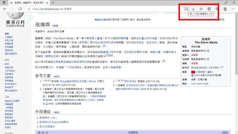Open the 臺北市內湖區 link in article text
This screenshot has width=238, height=134.
click(x=149, y=38)
